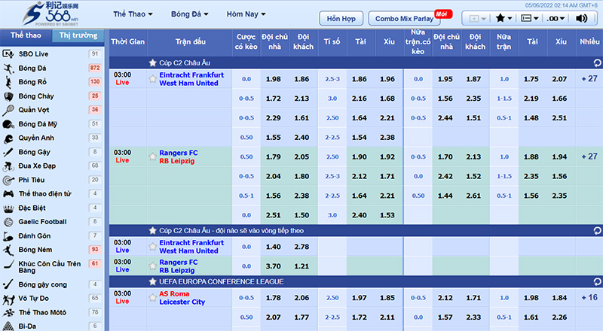The height and width of the screenshot is (331, 603).
Task: Select the Bóng Ném handball icon
Action: 8,250
